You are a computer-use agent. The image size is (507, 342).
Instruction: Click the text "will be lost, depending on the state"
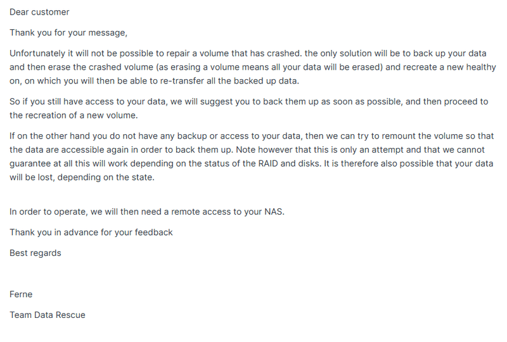[x=82, y=177]
